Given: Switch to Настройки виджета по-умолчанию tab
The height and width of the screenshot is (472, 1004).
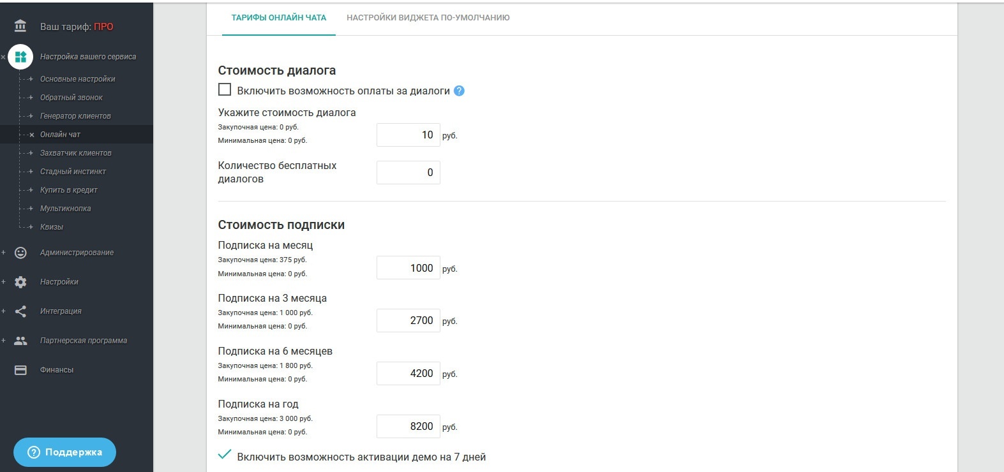Looking at the screenshot, I should 428,18.
